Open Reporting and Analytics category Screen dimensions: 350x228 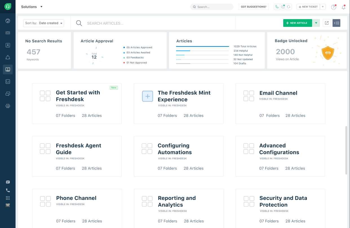pos(179,208)
